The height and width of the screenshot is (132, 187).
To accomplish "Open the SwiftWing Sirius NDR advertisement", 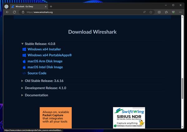I will [x=129, y=118].
